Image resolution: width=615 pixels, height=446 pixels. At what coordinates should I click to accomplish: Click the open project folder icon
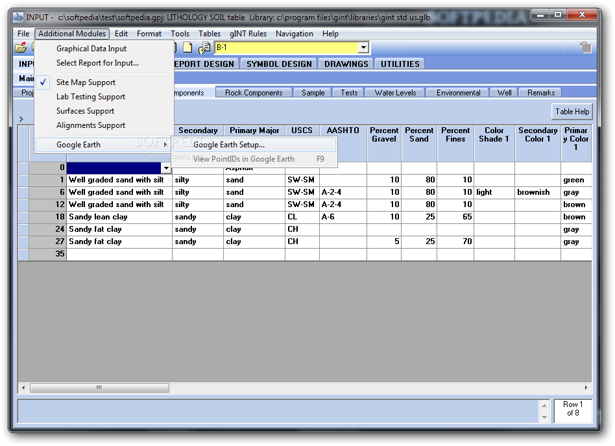click(20, 47)
